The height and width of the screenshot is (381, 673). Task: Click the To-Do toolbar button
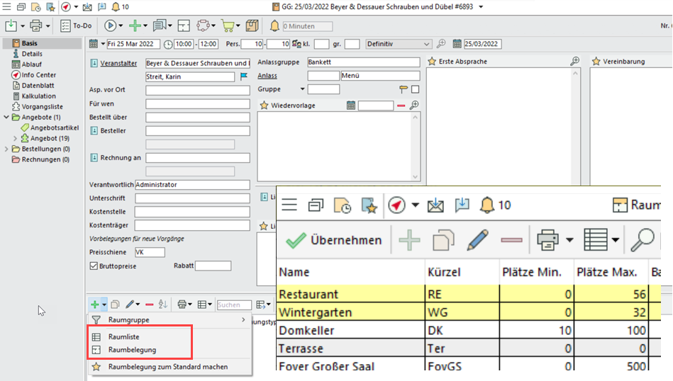coord(76,26)
